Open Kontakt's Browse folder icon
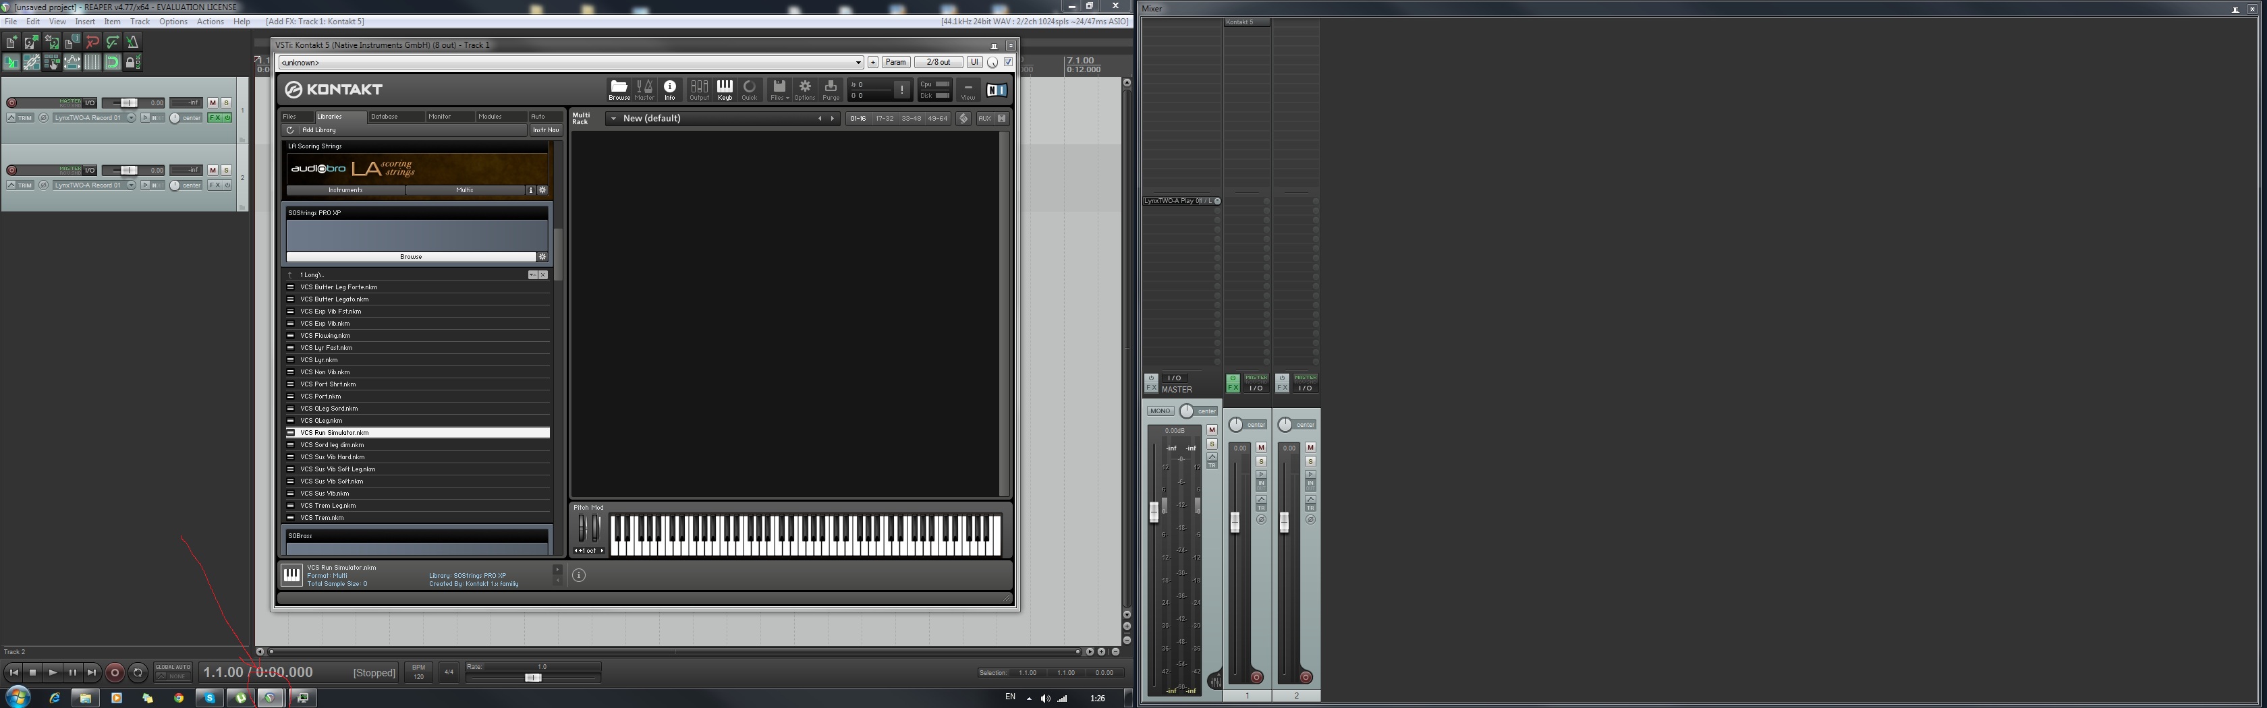 [619, 89]
